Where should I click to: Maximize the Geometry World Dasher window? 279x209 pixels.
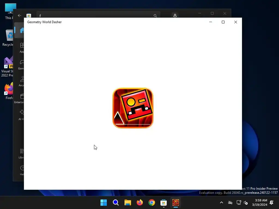pos(223,22)
